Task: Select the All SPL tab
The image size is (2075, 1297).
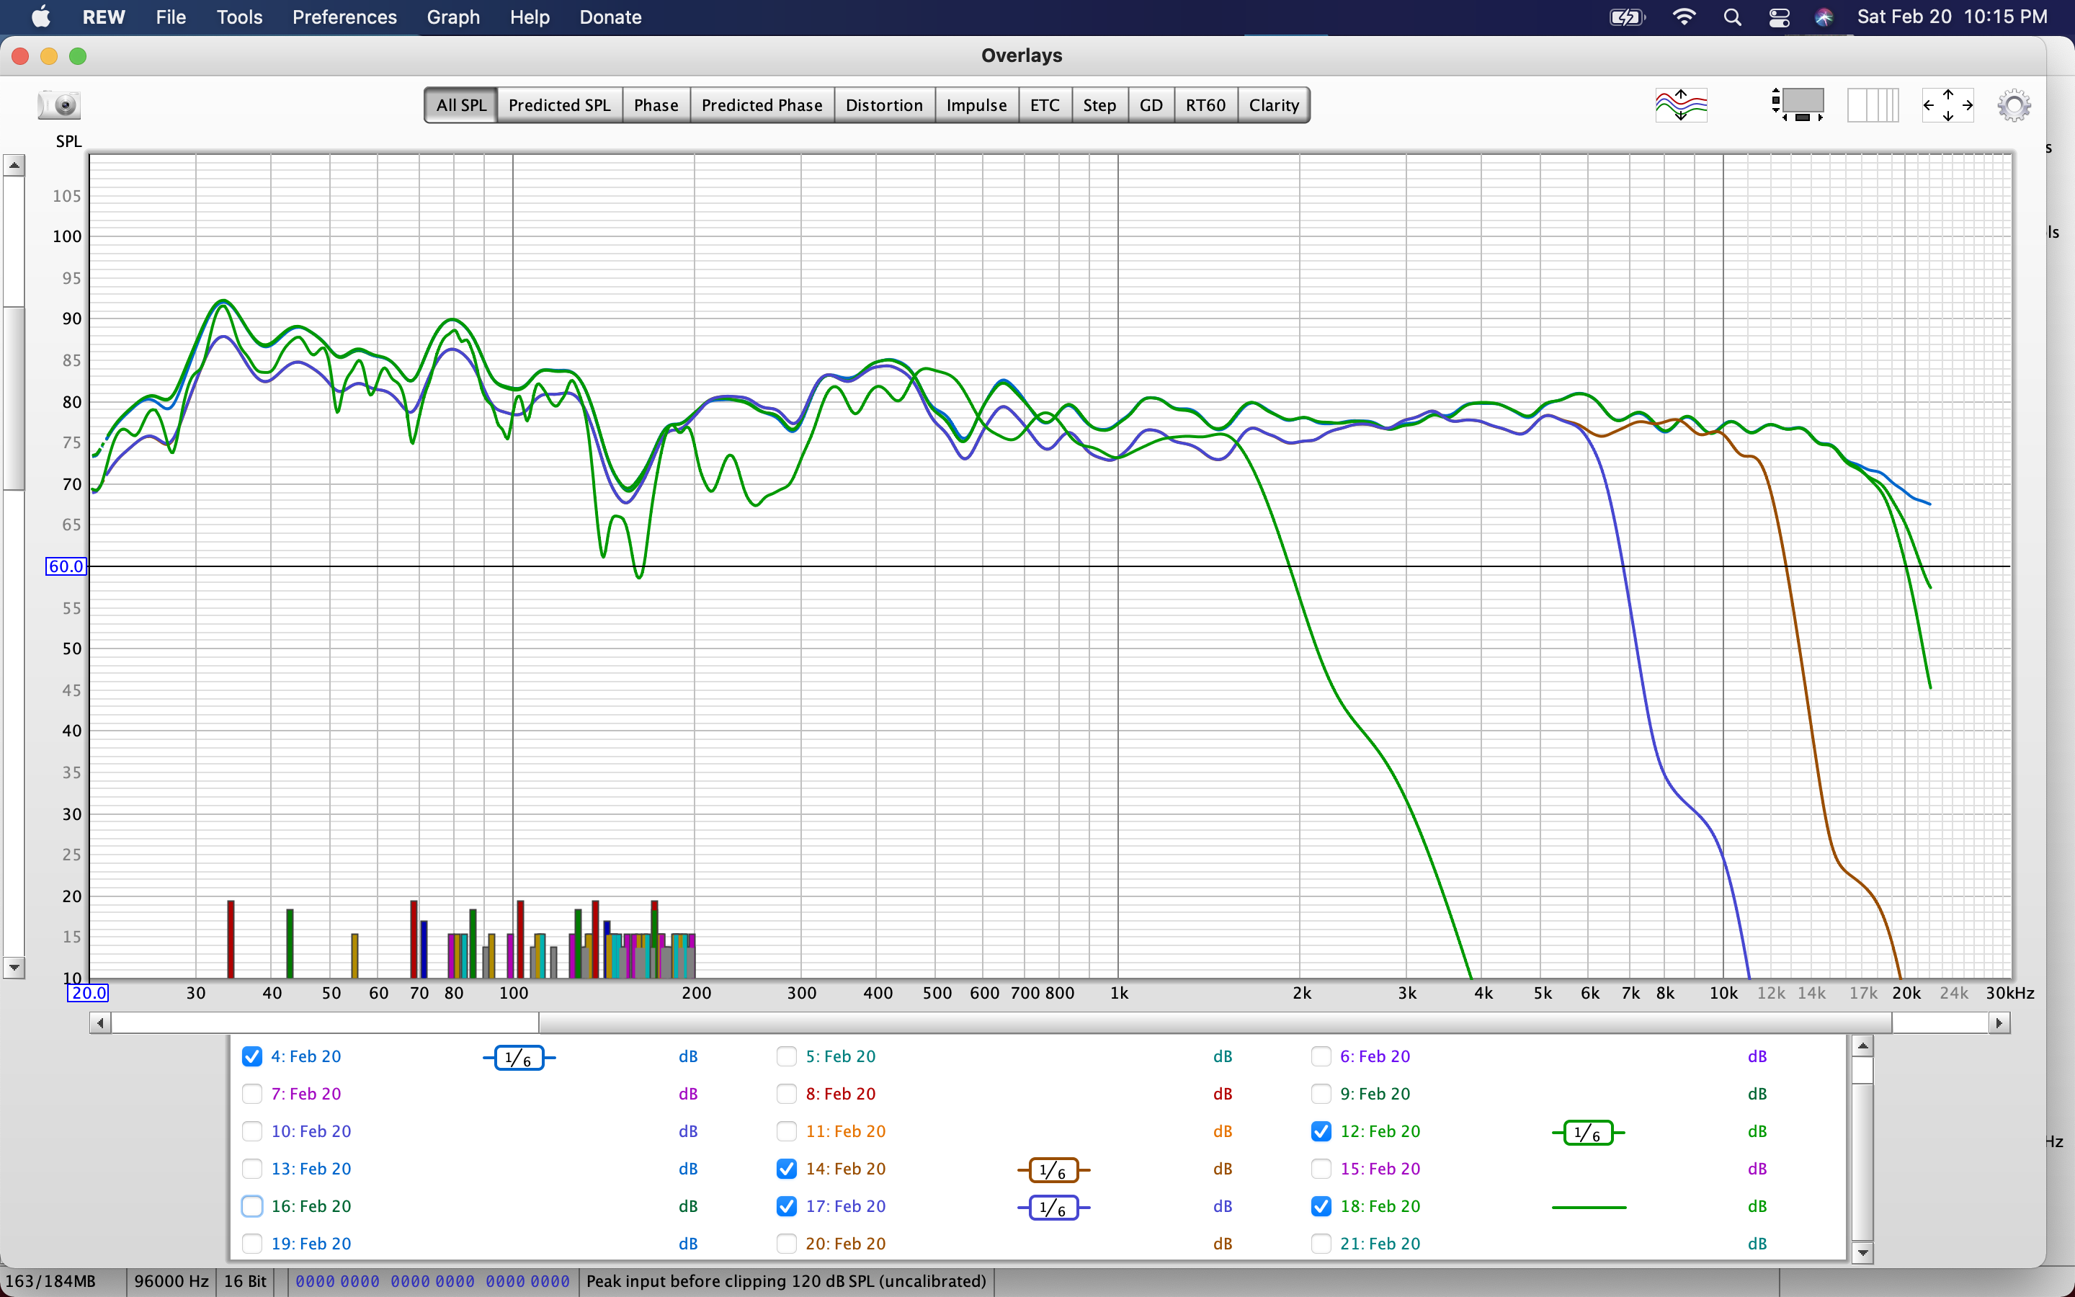Action: tap(460, 104)
